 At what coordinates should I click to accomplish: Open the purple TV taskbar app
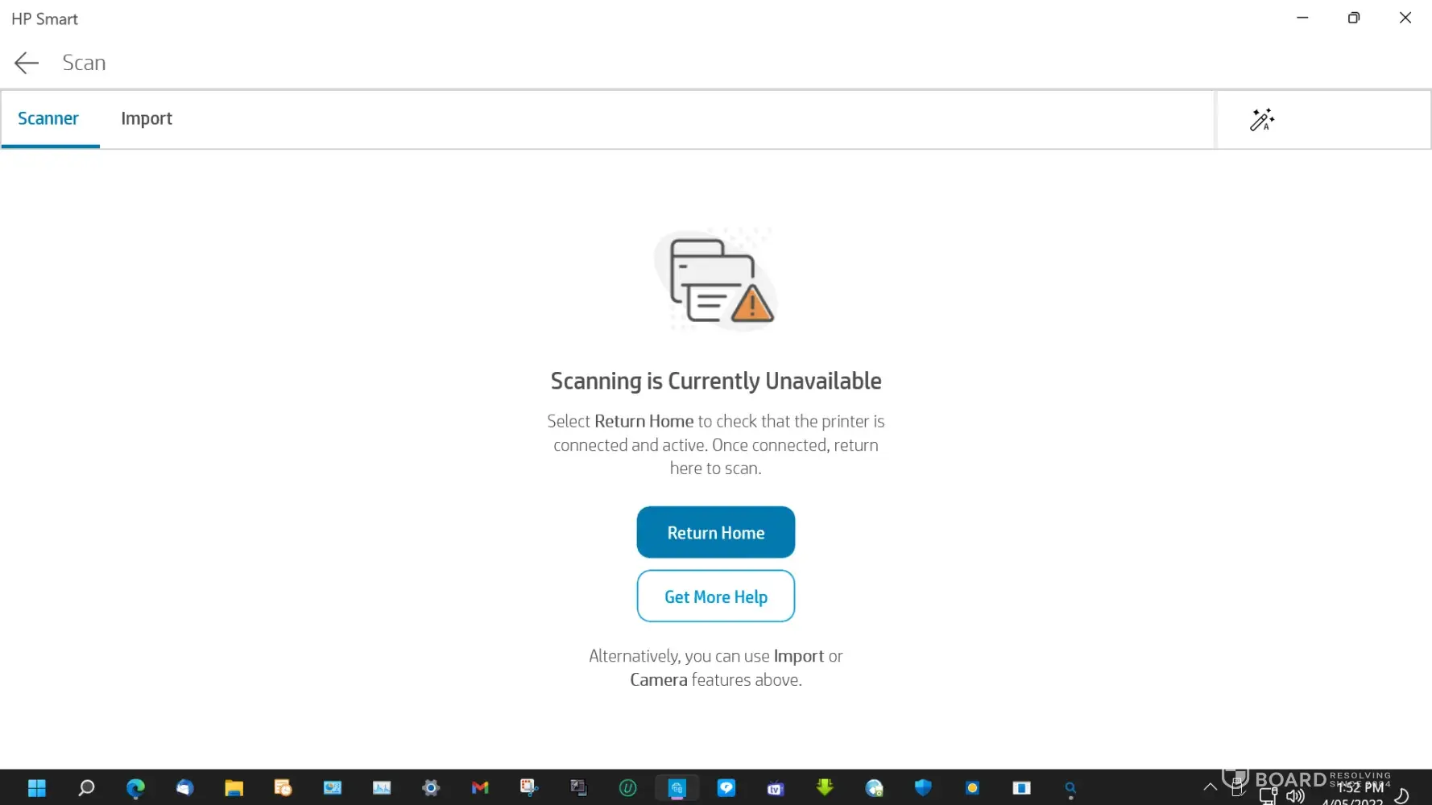point(775,788)
